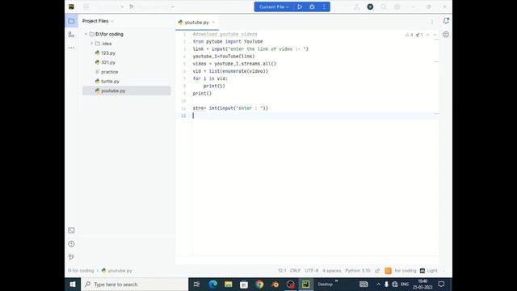Close the youtube.py editor tab
This screenshot has width=517, height=291.
click(213, 23)
